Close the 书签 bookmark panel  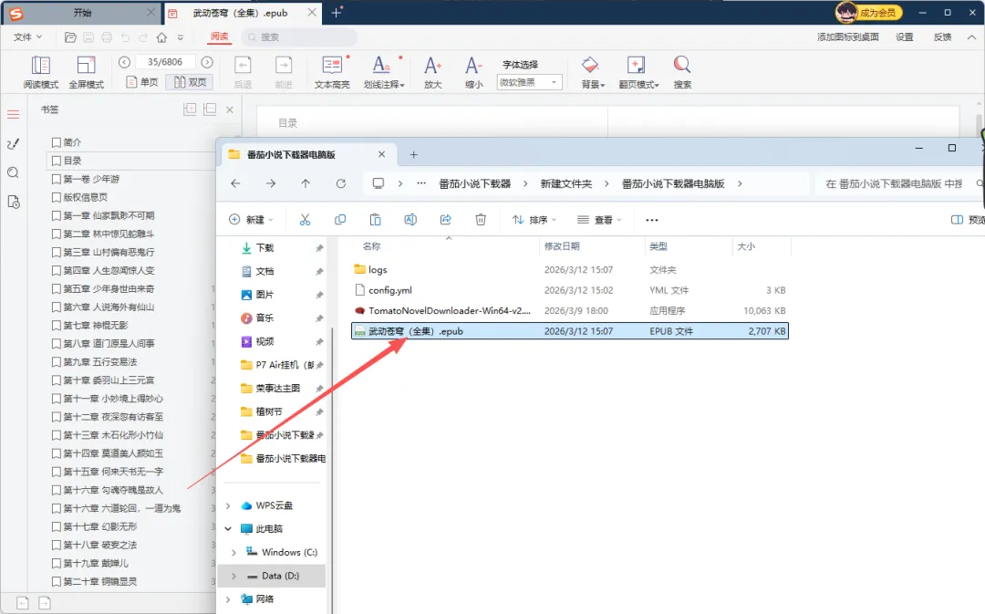coord(230,109)
